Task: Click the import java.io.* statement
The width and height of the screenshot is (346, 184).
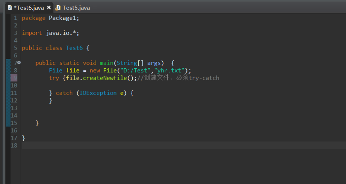Action: click(x=50, y=33)
